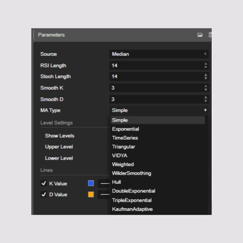Viewport: 243px width, 243px height.
Task: Click the open folder icon in Parameters header
Action: tap(200, 35)
